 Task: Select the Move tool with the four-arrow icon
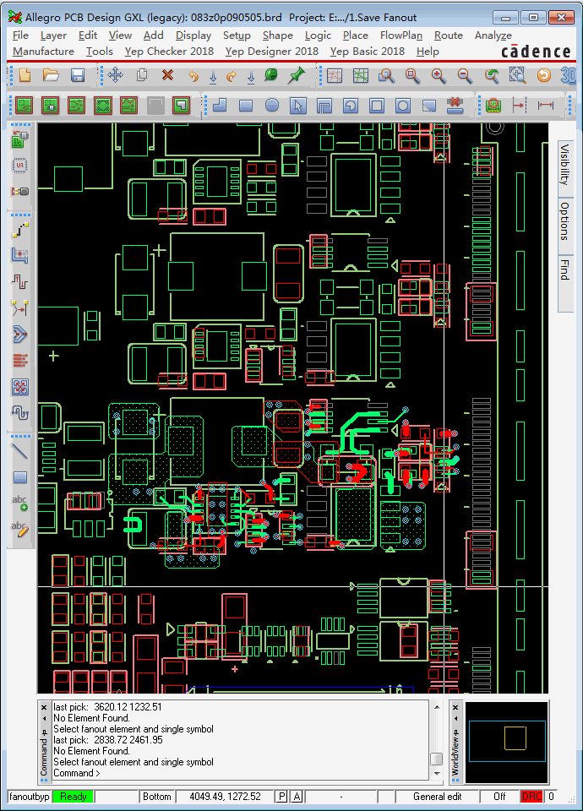(x=116, y=75)
